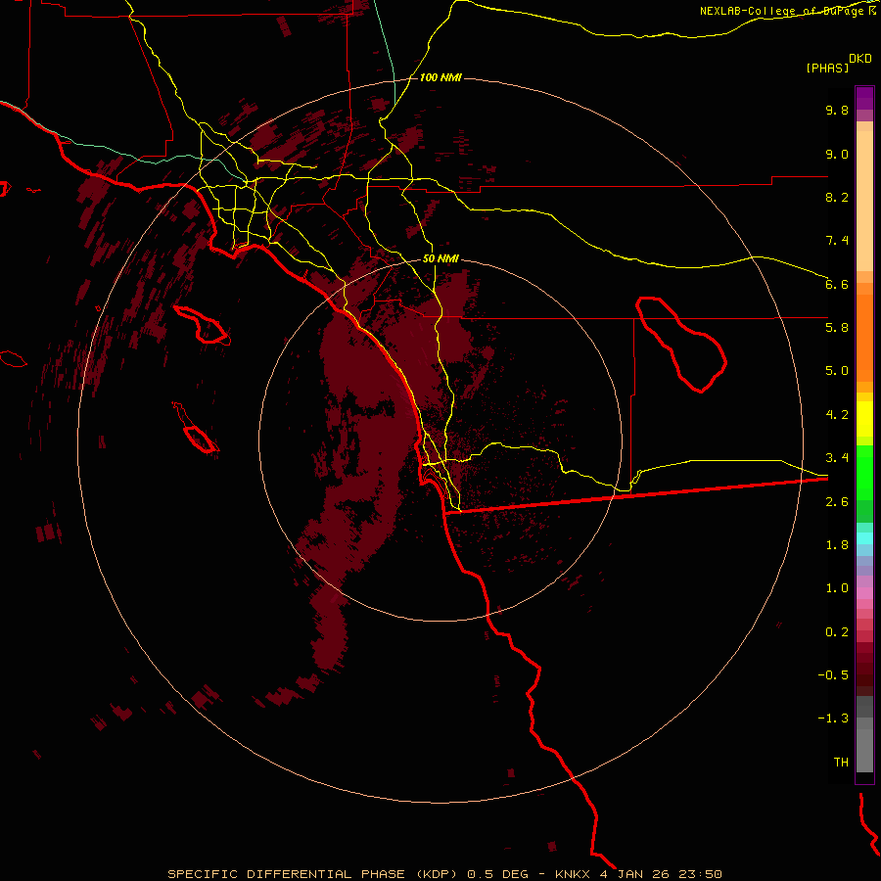The height and width of the screenshot is (881, 881).
Task: Click the 6.6 legend value
Action: tap(837, 284)
